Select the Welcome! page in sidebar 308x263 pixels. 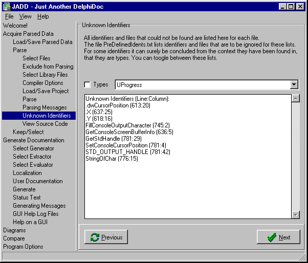[x=15, y=26]
